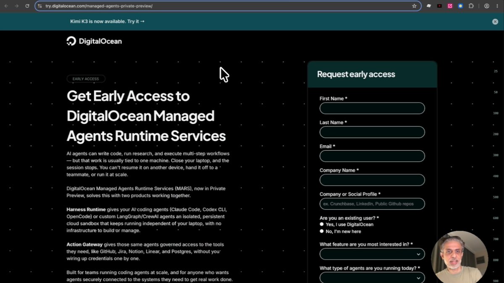Viewport: 504px width, 283px height.
Task: Open the blue circular extension icon
Action: click(x=460, y=6)
